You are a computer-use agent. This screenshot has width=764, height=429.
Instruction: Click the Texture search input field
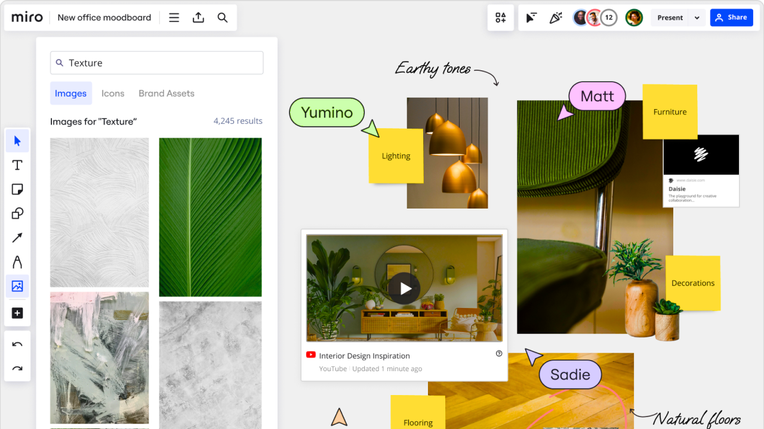(x=156, y=63)
